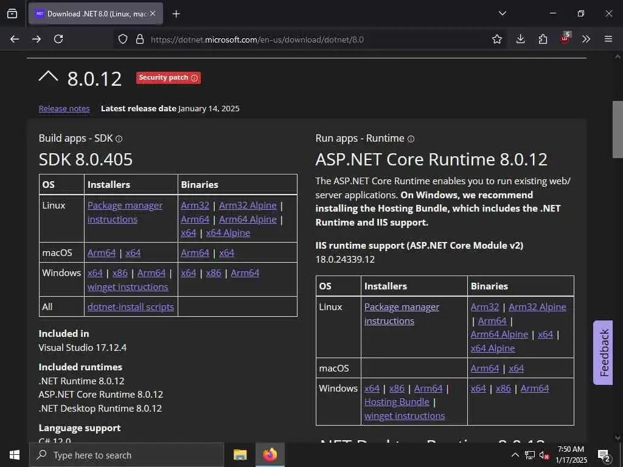This screenshot has height=467, width=623.
Task: Click the Firefox back arrow
Action: point(15,39)
